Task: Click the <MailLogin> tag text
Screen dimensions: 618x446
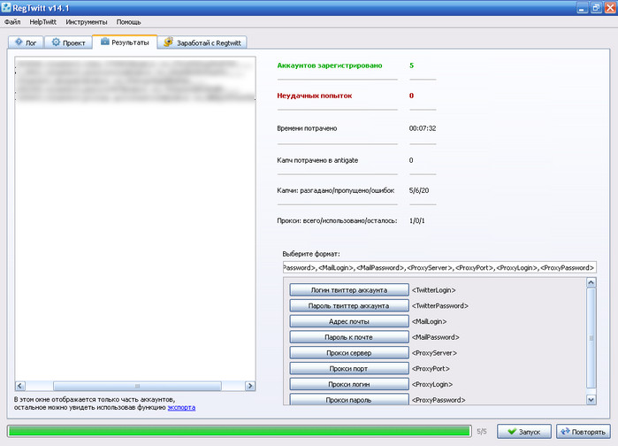Action: pyautogui.click(x=429, y=321)
